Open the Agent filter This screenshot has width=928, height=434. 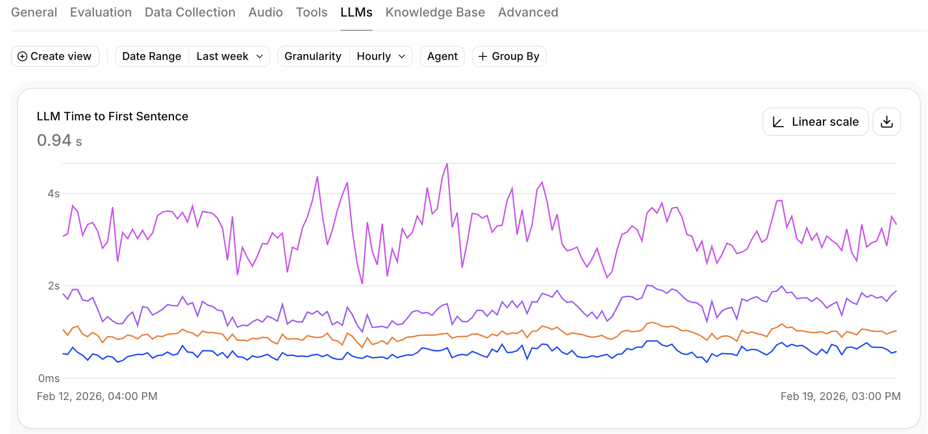[442, 56]
